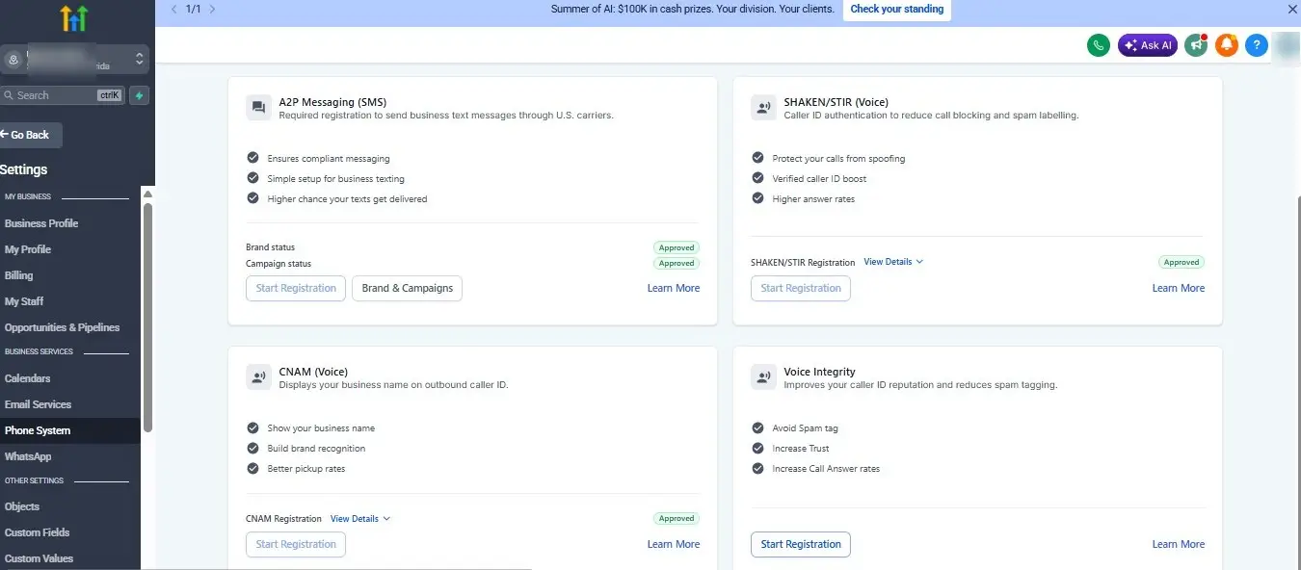Click checkmark beside Protect your calls from spoofing

point(757,158)
